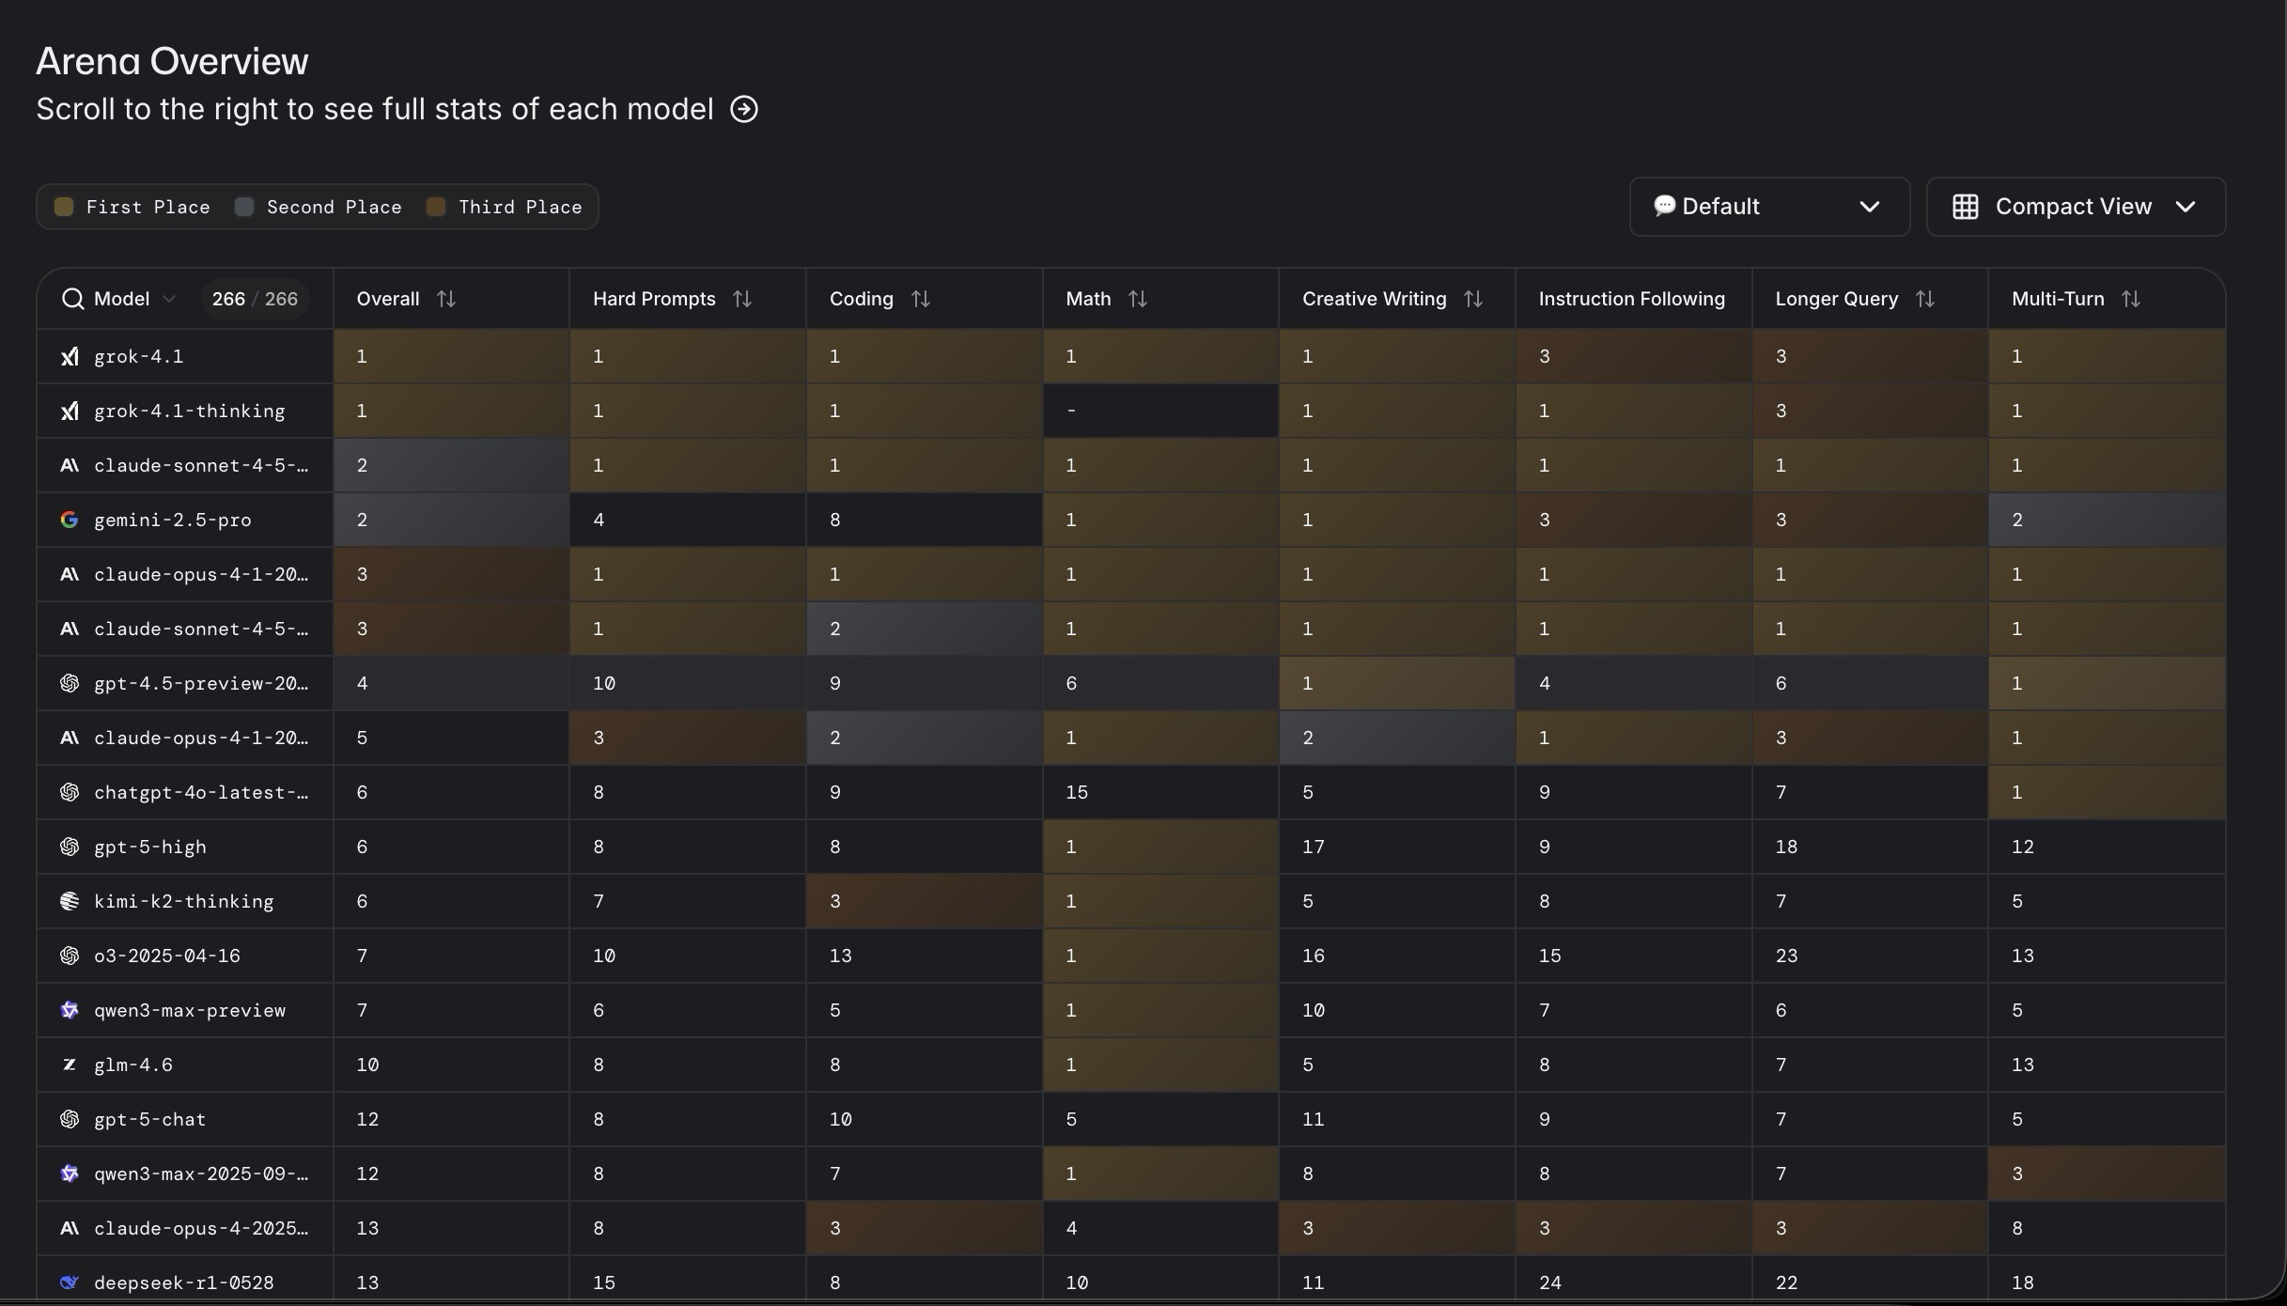This screenshot has height=1306, width=2287.
Task: Sort by the Multi-Turn column arrows
Action: point(2131,299)
